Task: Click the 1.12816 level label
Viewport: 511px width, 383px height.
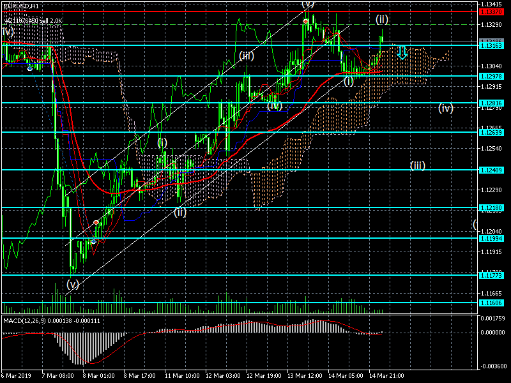Action: tap(492, 103)
